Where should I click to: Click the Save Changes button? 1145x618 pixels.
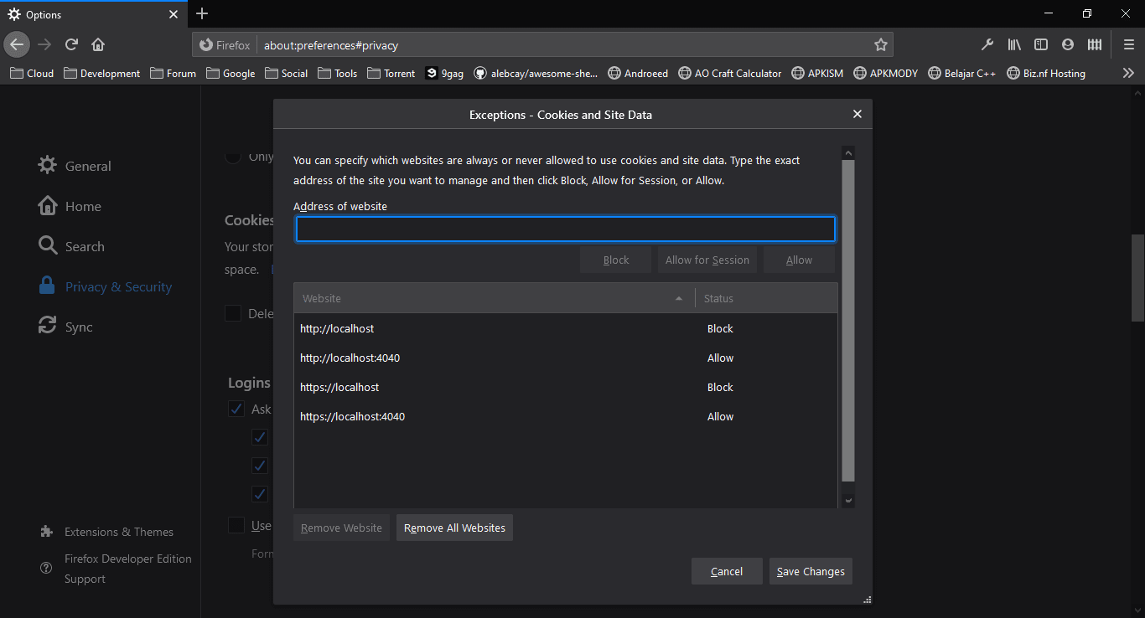[810, 571]
